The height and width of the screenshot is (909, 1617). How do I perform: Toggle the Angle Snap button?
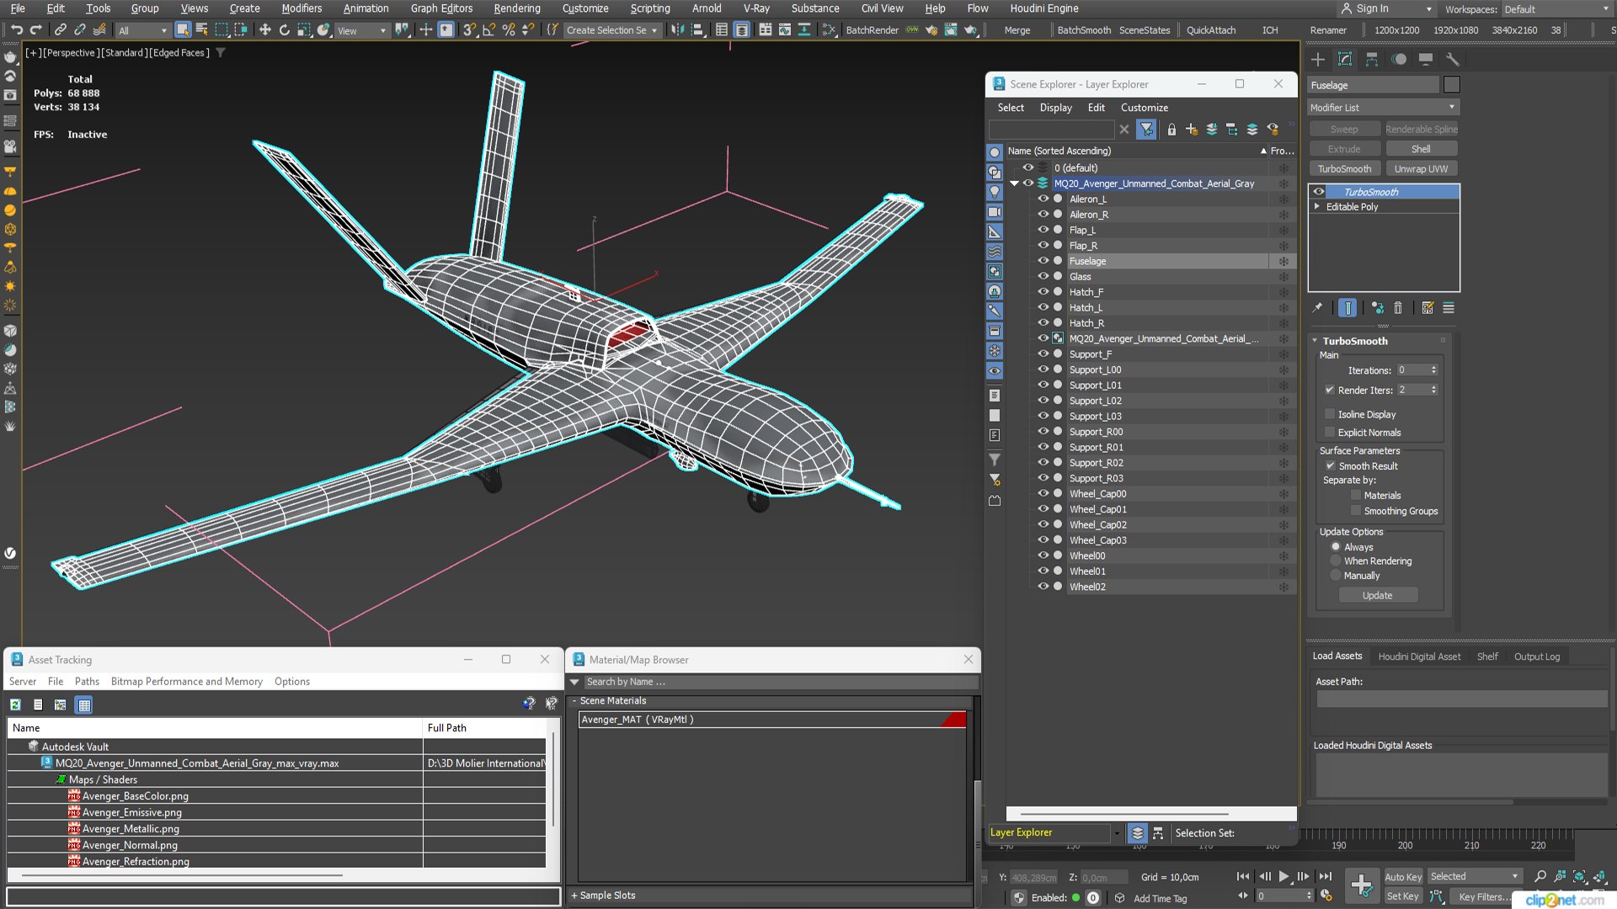click(489, 30)
